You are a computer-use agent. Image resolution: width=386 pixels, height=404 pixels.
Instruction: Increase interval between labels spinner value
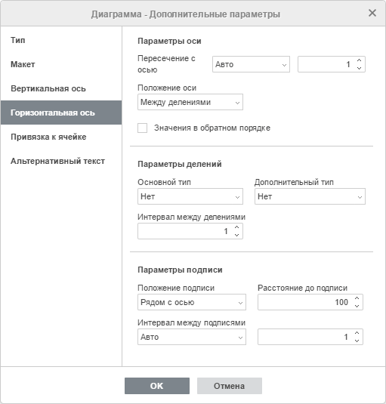[357, 333]
